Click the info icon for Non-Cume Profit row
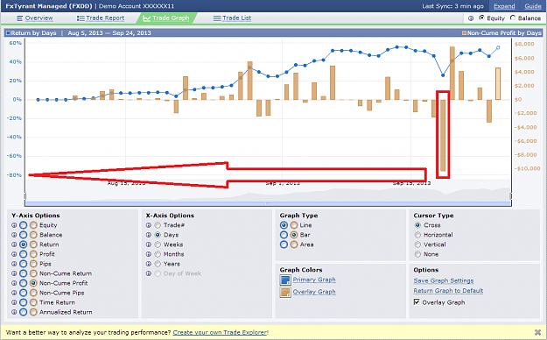 pos(14,283)
